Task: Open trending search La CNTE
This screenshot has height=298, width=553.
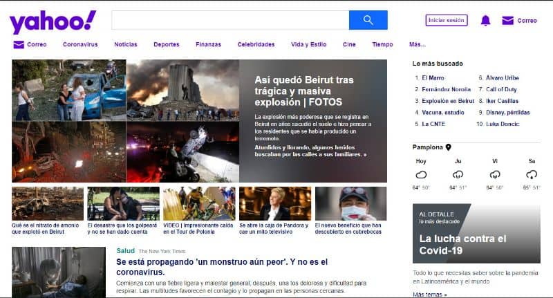Action: click(433, 124)
